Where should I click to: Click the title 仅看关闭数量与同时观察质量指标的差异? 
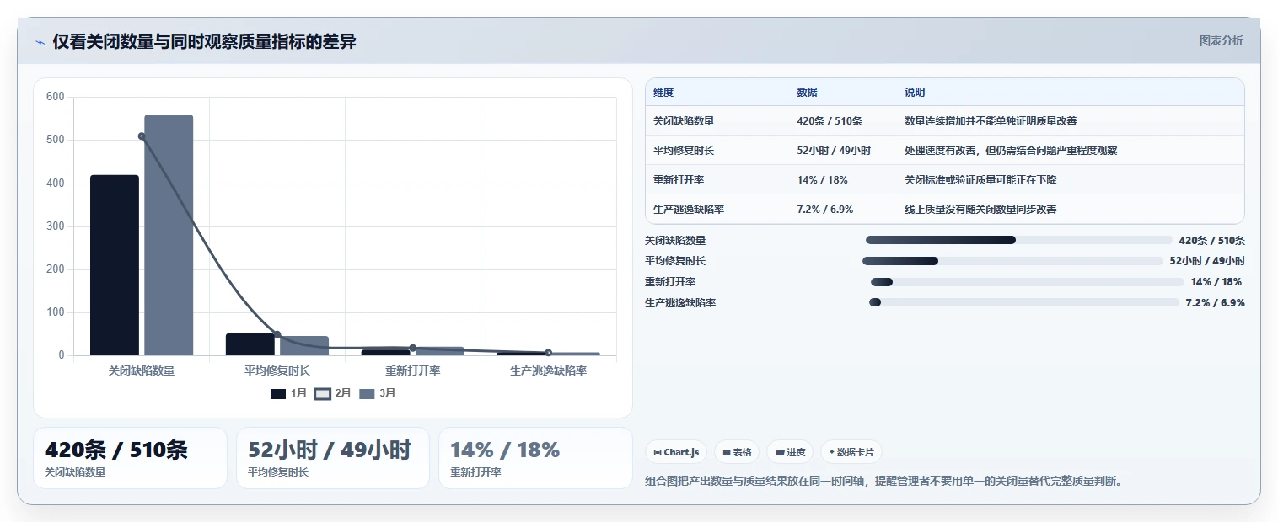pyautogui.click(x=204, y=41)
